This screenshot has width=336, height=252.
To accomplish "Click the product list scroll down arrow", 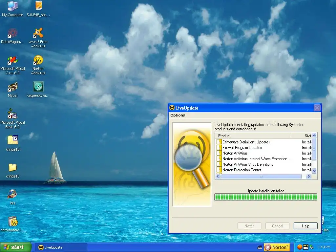I will click(314, 171).
